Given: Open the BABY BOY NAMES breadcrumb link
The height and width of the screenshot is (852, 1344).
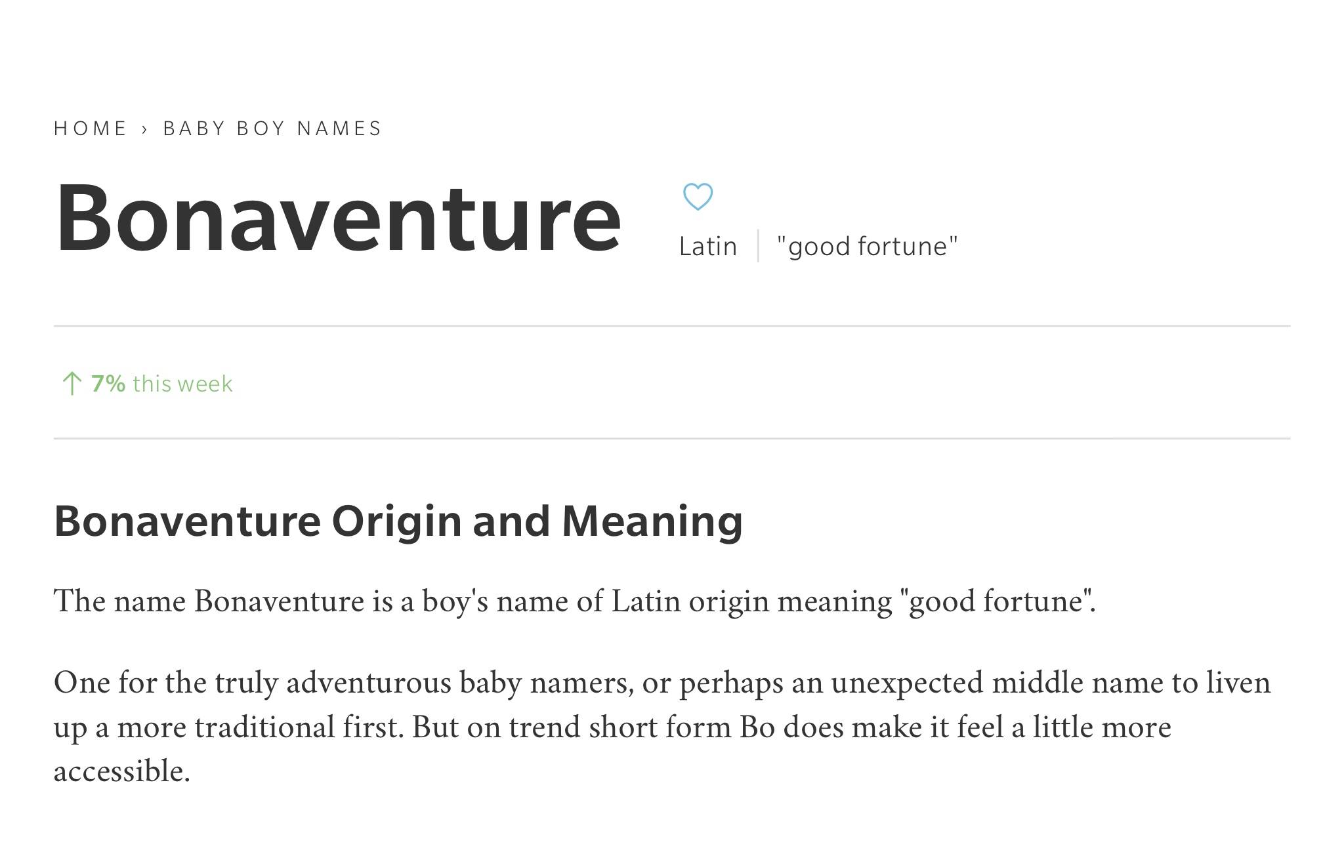Looking at the screenshot, I should pyautogui.click(x=272, y=129).
